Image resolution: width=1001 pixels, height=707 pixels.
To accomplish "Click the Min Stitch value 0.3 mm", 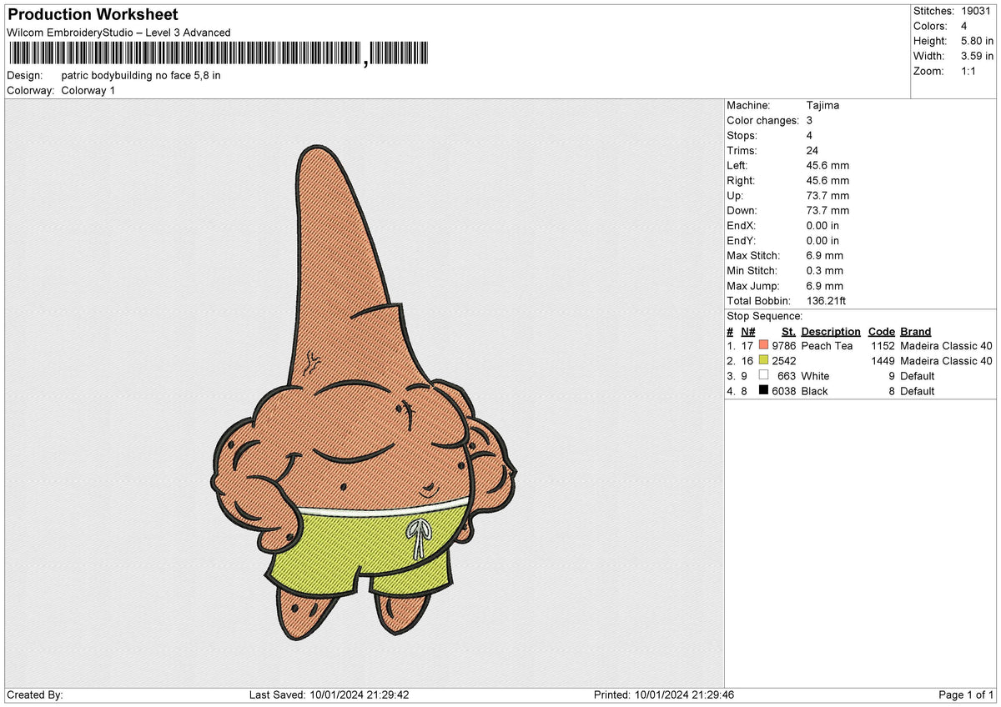I will pos(825,270).
